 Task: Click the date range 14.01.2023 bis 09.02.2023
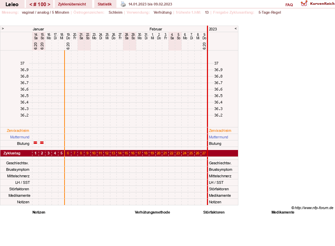(x=150, y=4)
